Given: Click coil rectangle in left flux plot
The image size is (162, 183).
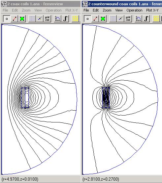Looking at the screenshot, I should click(25, 98).
